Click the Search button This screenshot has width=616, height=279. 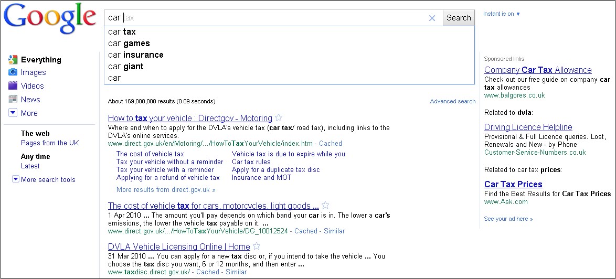(x=459, y=18)
